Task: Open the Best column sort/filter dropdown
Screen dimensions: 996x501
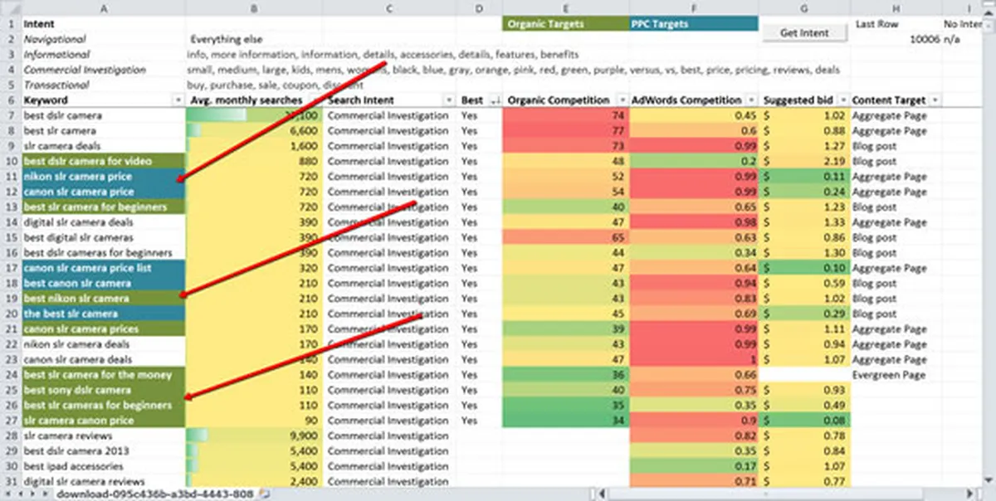Action: (496, 100)
